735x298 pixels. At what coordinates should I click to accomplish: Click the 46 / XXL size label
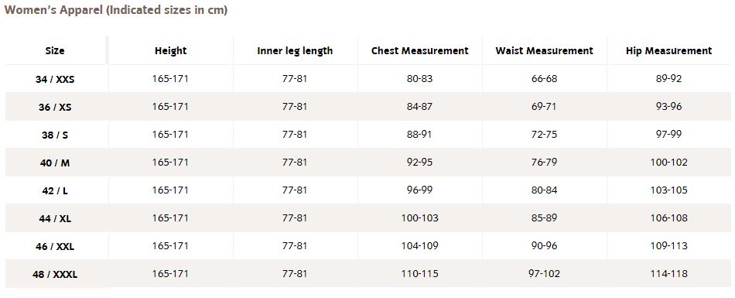pos(55,246)
